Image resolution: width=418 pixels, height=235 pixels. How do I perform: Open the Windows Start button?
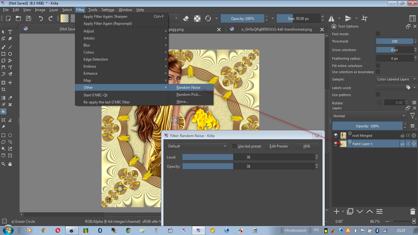click(7, 230)
